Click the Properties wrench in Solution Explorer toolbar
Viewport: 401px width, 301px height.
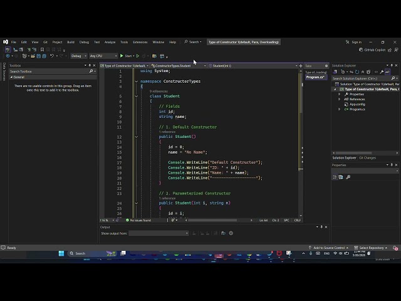pyautogui.click(x=382, y=72)
